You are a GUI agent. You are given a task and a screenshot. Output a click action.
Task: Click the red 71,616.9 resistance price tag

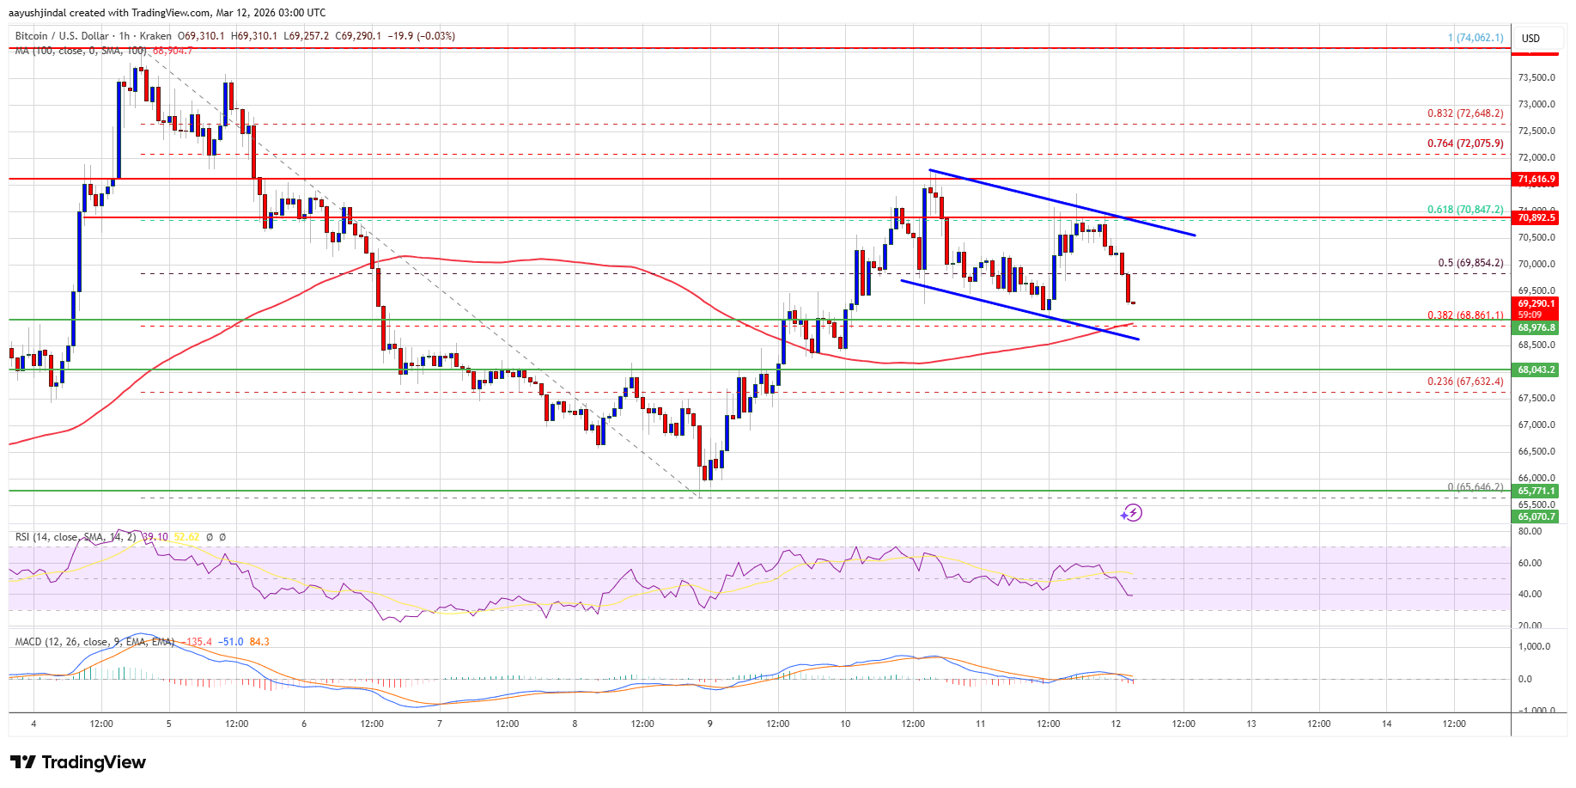coord(1536,179)
